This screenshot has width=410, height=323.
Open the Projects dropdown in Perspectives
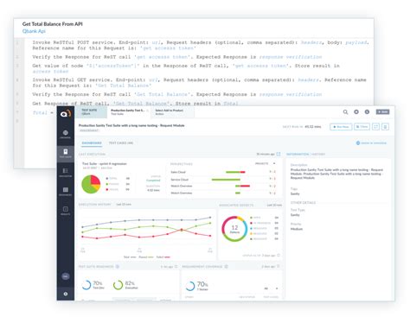266,163
